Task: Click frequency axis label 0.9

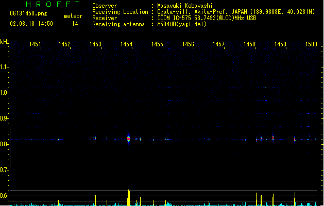Action: click(4, 118)
